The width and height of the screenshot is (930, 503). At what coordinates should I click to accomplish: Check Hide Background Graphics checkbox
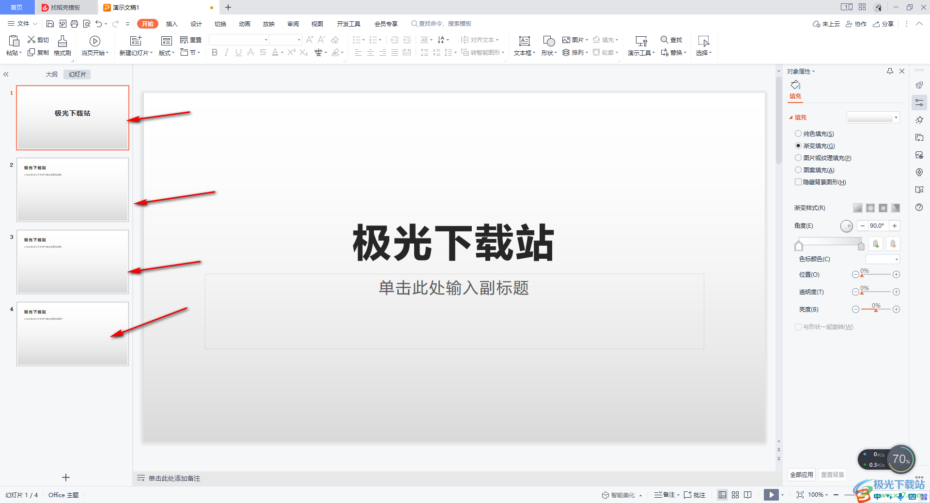798,182
